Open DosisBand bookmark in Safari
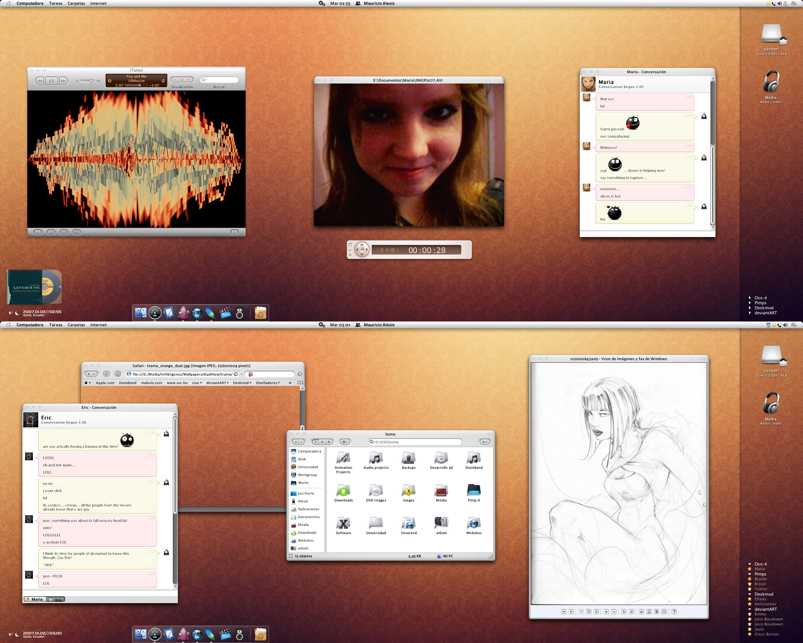Image resolution: width=803 pixels, height=643 pixels. (128, 383)
